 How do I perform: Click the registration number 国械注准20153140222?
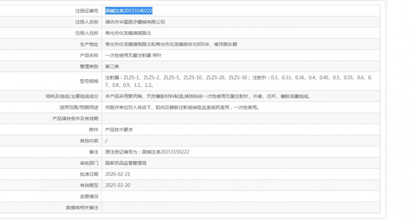pyautogui.click(x=129, y=11)
